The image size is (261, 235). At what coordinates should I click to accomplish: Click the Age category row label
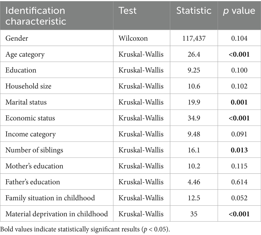point(25,54)
